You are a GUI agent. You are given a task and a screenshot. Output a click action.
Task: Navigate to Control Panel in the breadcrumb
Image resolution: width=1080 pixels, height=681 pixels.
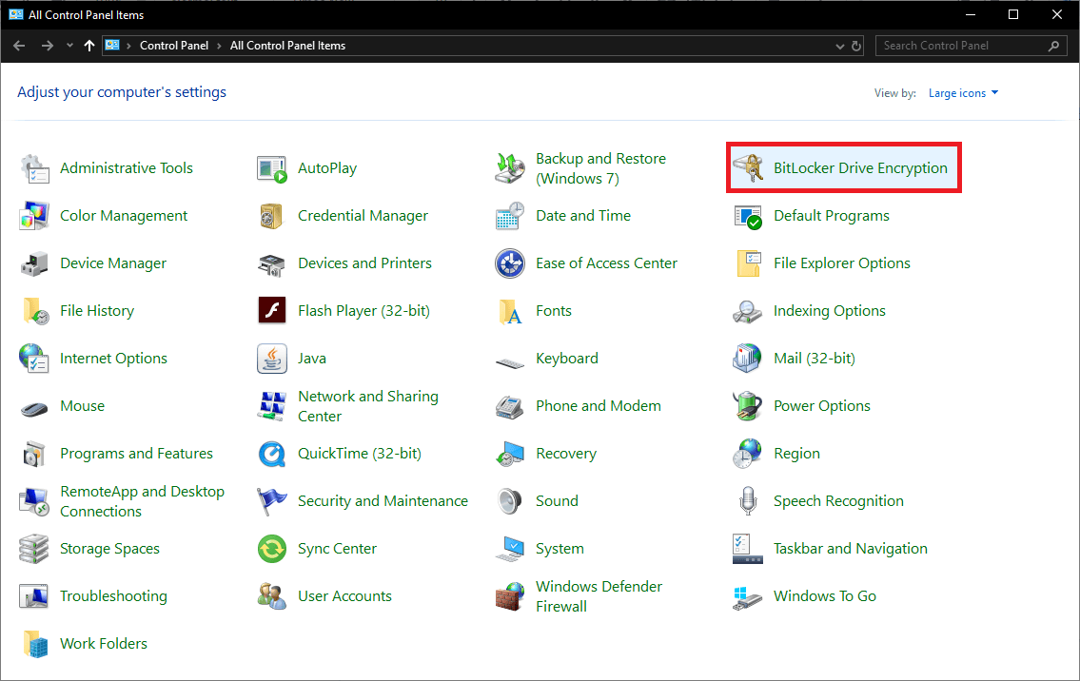coord(174,45)
